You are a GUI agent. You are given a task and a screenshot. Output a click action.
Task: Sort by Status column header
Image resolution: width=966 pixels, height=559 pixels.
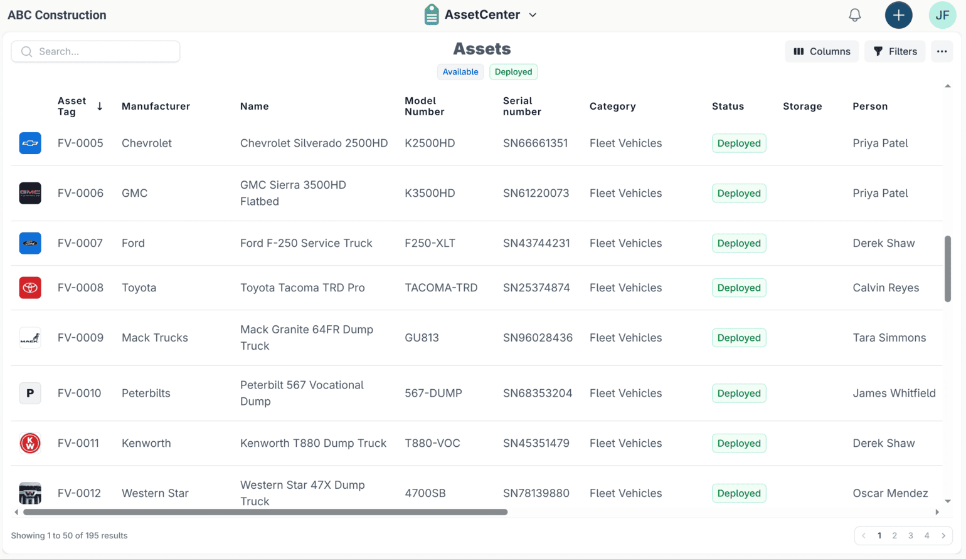click(x=728, y=107)
